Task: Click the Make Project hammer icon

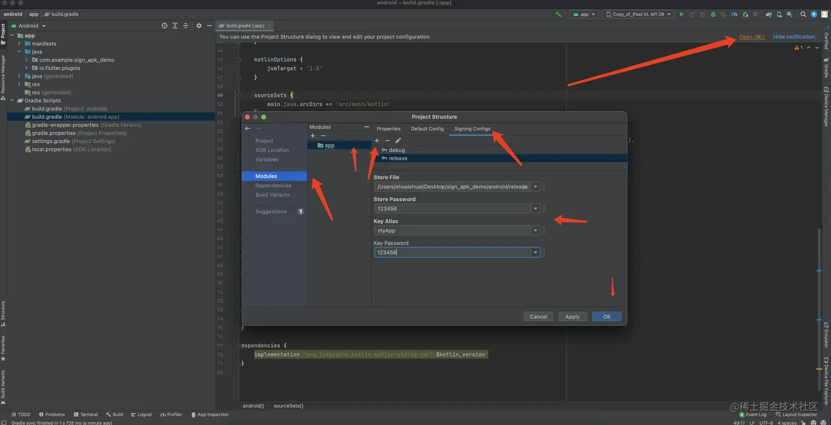Action: point(558,14)
